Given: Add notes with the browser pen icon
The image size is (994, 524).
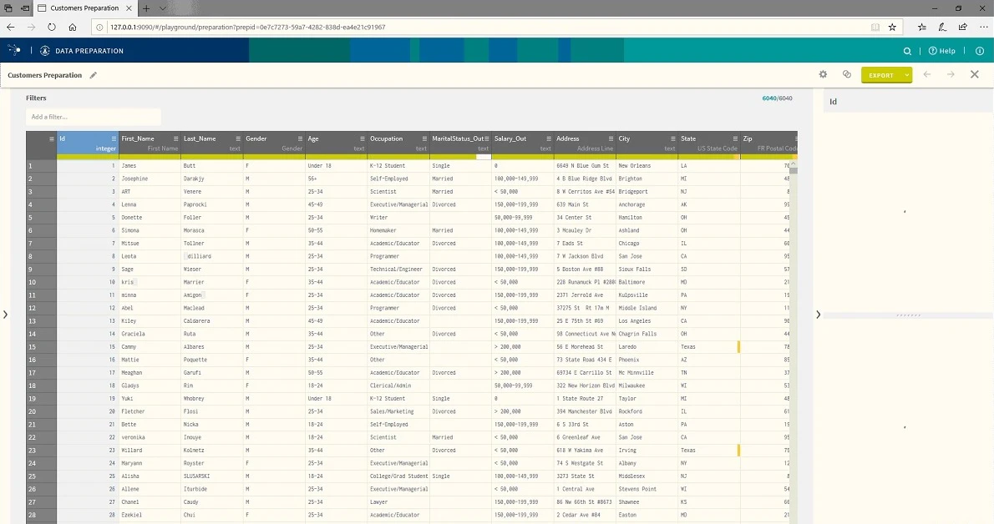Looking at the screenshot, I should pos(942,28).
